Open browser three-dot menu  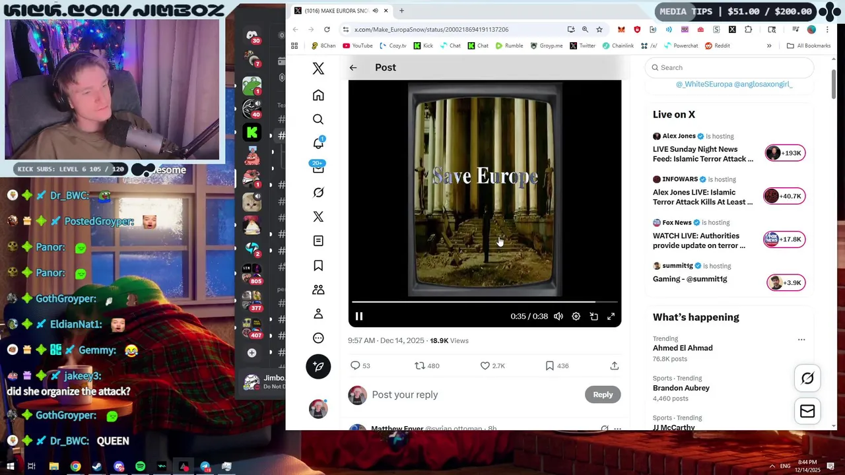(827, 29)
